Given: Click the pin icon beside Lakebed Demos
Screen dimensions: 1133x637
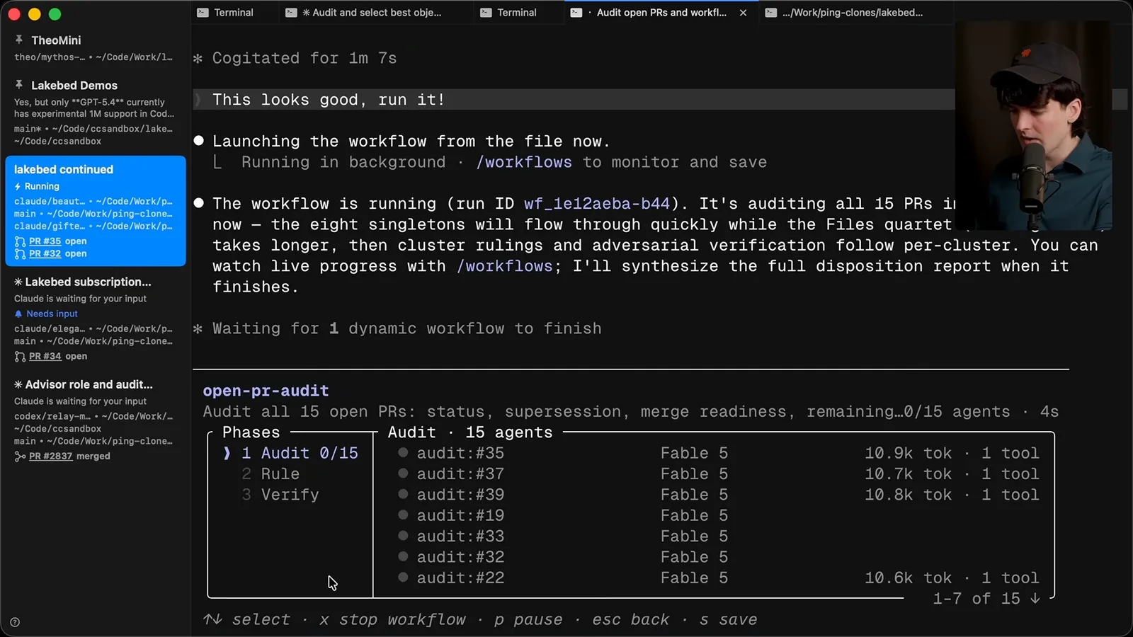Looking at the screenshot, I should (x=19, y=84).
